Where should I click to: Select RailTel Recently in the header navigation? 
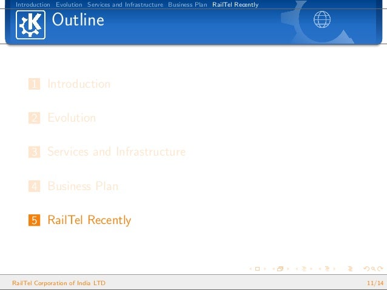[x=235, y=4]
